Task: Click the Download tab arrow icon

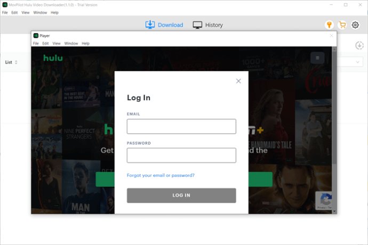Action: point(150,24)
